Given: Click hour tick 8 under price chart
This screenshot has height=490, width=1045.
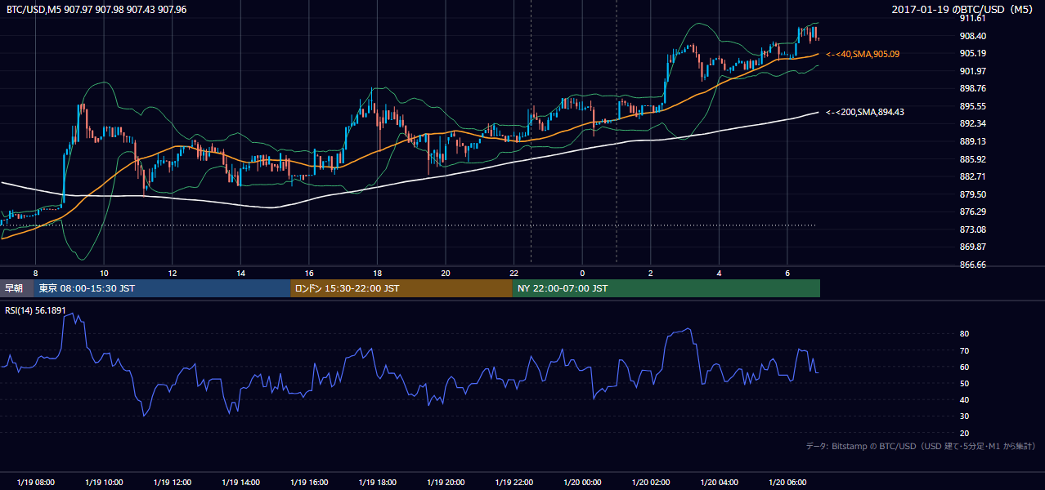Looking at the screenshot, I should pos(35,273).
